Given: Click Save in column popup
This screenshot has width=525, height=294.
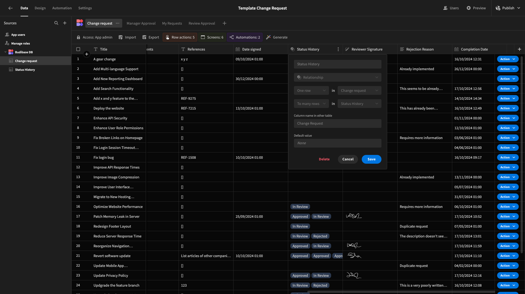Looking at the screenshot, I should pos(371,159).
